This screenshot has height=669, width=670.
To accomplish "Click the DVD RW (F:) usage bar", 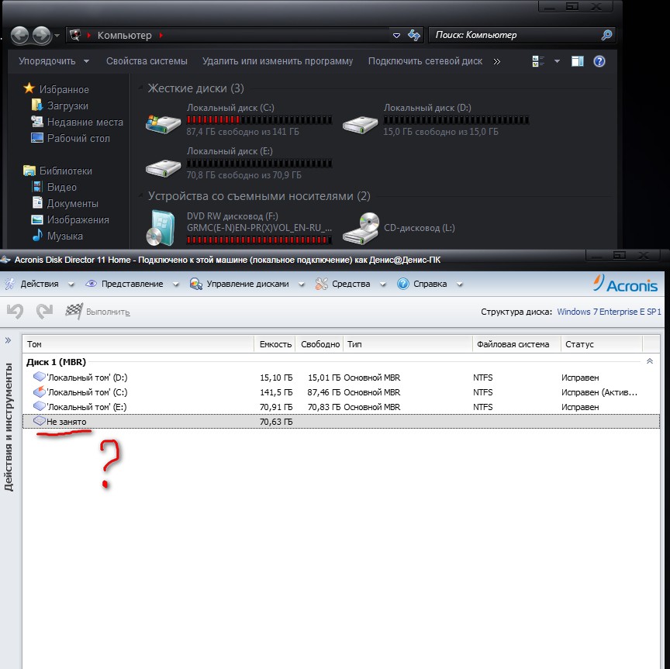I will 259,240.
